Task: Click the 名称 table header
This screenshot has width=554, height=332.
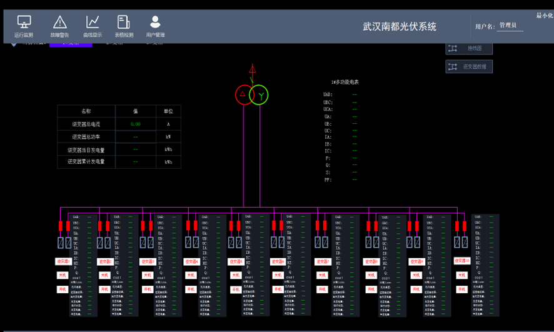Action: pyautogui.click(x=86, y=111)
